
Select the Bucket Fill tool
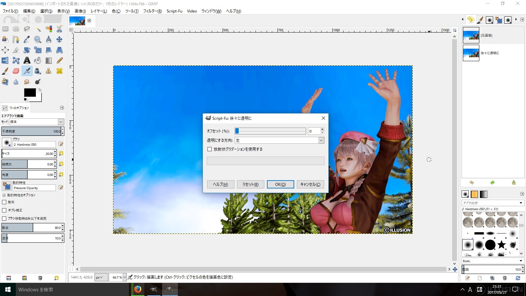(38, 61)
